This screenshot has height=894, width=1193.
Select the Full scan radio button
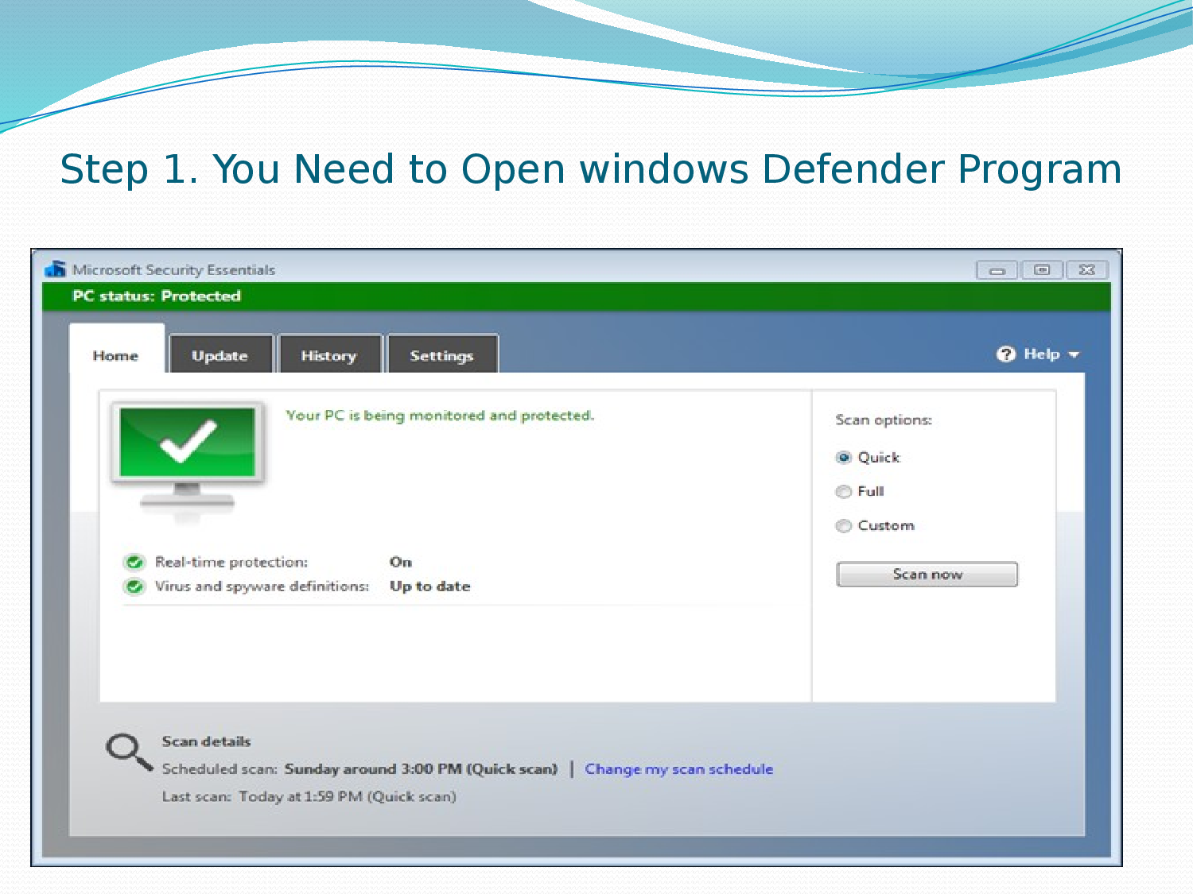tap(844, 492)
